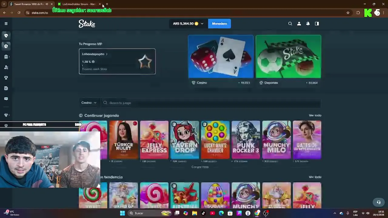
Task: Click the game search field Busca tu juego
Action: (x=211, y=103)
